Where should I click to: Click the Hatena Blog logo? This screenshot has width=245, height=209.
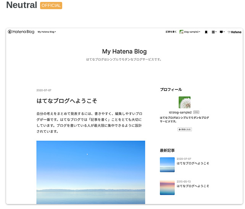click(21, 32)
